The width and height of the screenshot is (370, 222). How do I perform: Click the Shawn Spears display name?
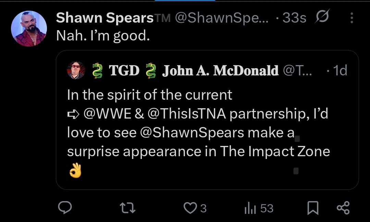click(x=104, y=18)
